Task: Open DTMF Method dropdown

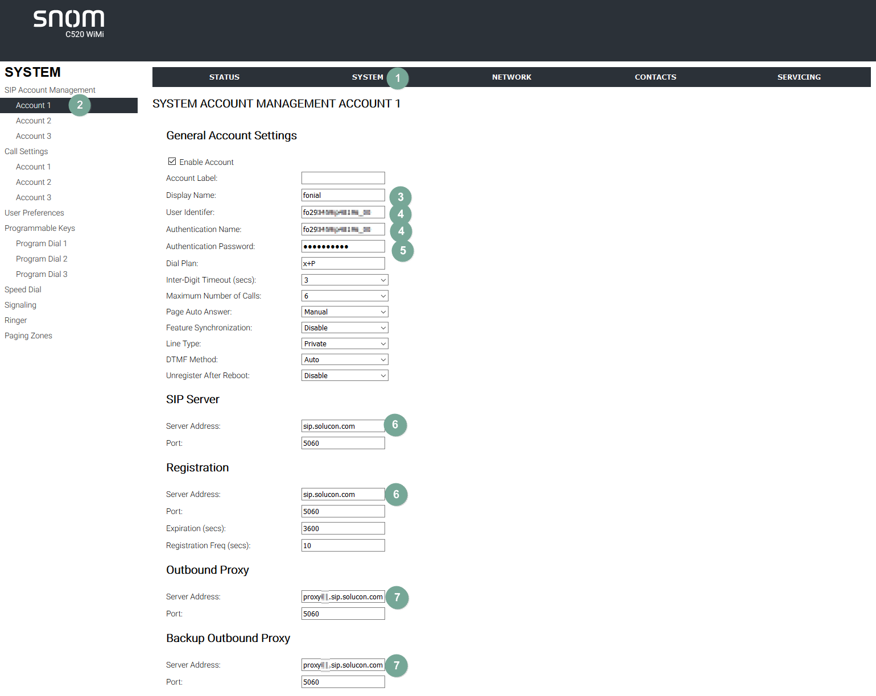Action: [345, 359]
